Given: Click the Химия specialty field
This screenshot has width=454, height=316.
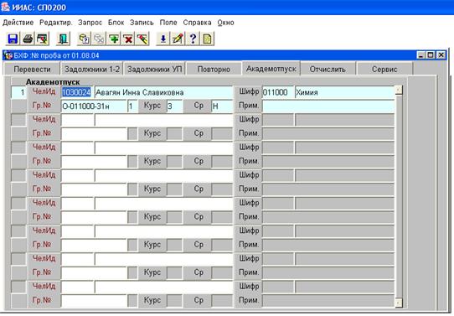Looking at the screenshot, I should click(x=344, y=92).
